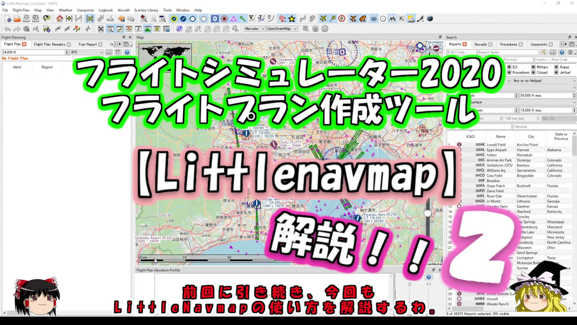This screenshot has width=577, height=325.
Task: Click the reset search magnifier button
Action: coord(543,52)
